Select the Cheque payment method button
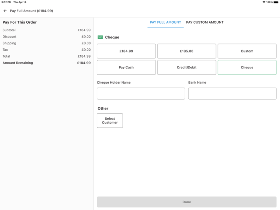Image resolution: width=280 pixels, height=210 pixels. (x=247, y=68)
